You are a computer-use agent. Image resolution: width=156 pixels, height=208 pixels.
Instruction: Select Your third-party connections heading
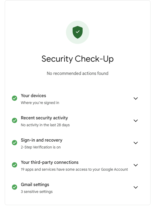click(50, 162)
